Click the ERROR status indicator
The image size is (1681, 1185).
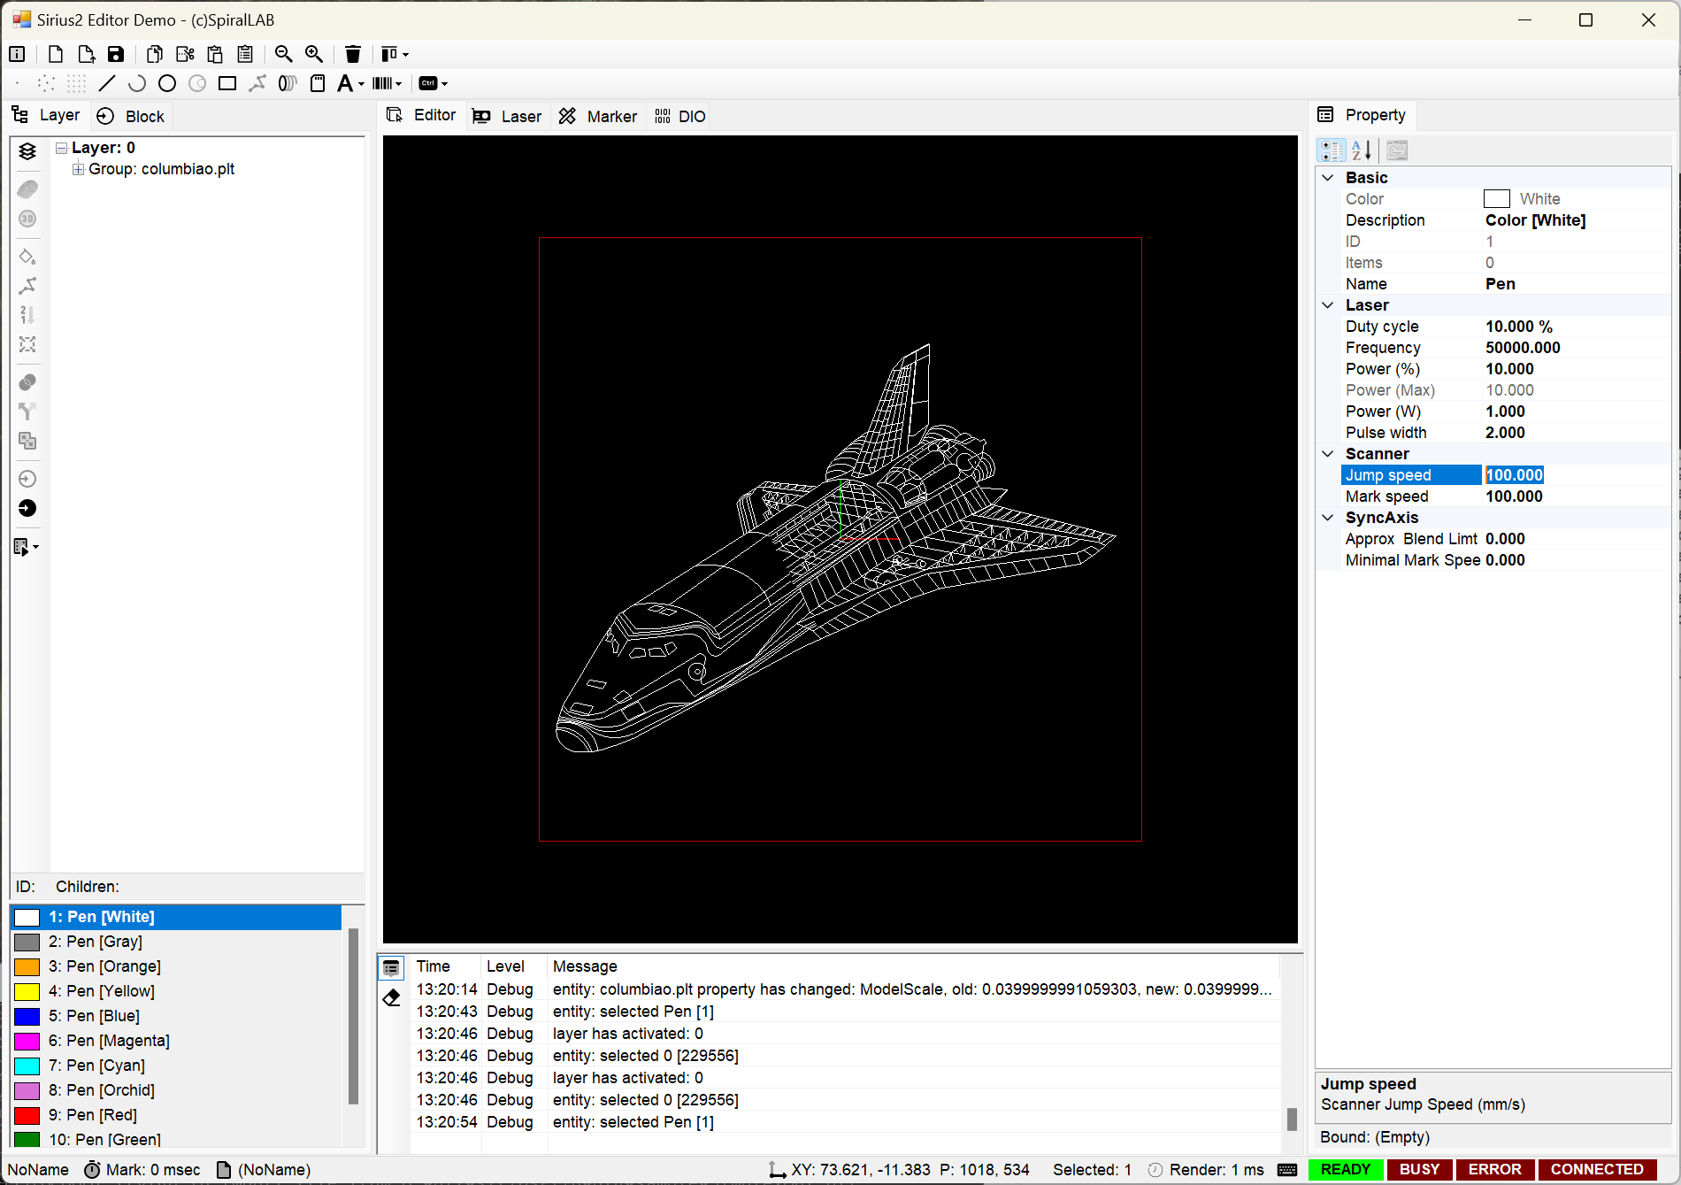tap(1494, 1169)
